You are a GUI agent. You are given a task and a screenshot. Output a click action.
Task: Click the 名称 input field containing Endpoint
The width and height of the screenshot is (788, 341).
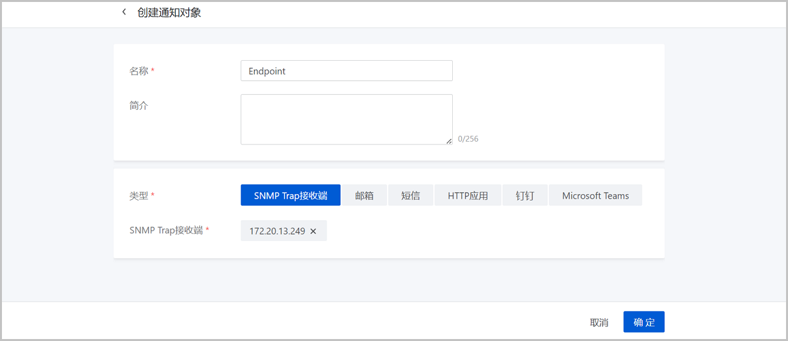tap(346, 71)
